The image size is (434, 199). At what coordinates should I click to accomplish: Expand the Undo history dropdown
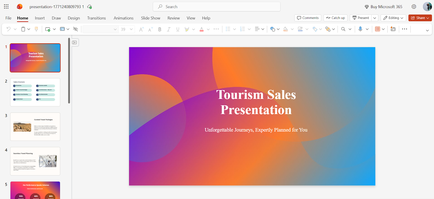click(15, 29)
